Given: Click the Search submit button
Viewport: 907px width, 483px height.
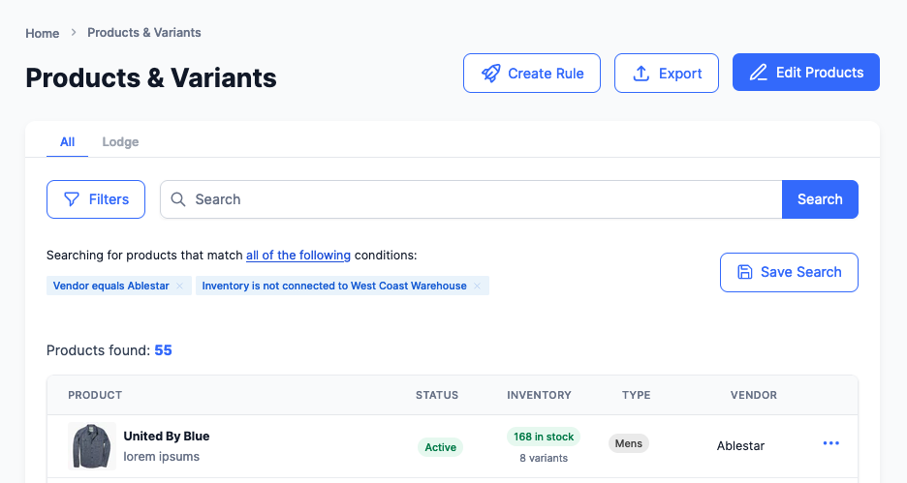Looking at the screenshot, I should pyautogui.click(x=820, y=199).
